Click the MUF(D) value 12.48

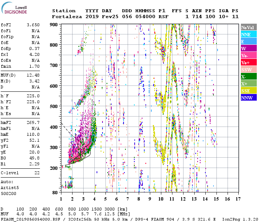tap(33, 75)
